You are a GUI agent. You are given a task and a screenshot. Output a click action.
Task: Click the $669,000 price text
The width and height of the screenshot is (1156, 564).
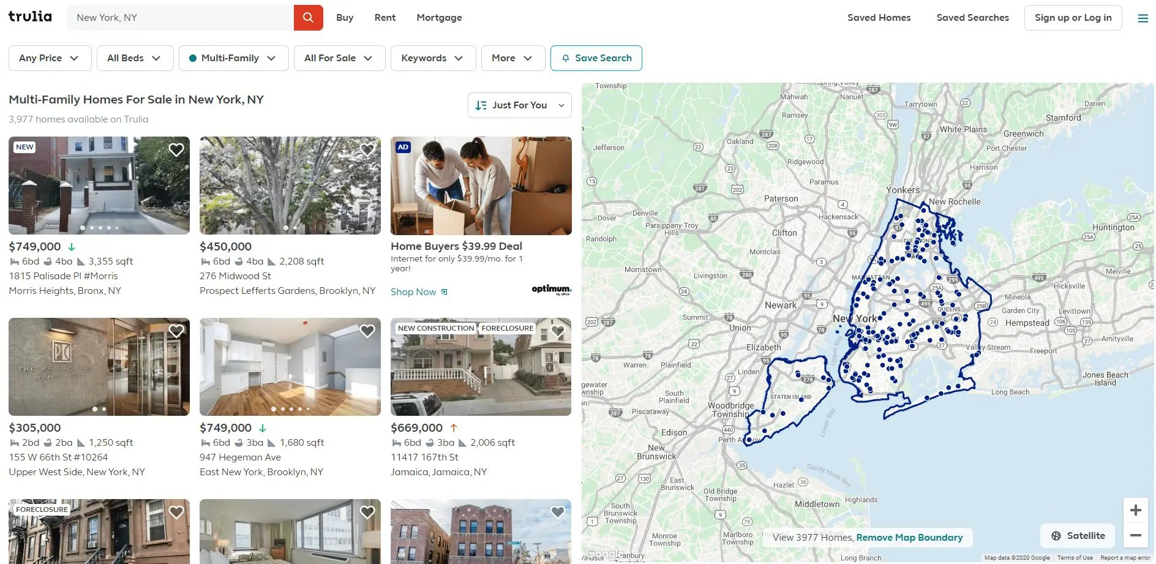[416, 428]
